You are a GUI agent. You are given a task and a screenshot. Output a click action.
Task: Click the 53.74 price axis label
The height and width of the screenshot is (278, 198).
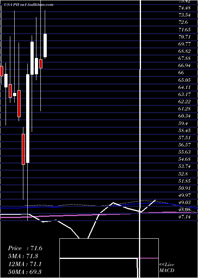(x=185, y=166)
